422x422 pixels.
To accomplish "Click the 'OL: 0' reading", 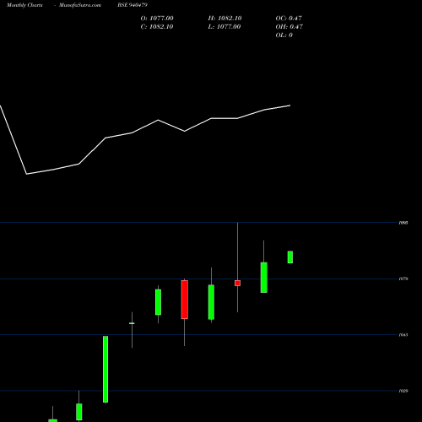I will (x=284, y=35).
